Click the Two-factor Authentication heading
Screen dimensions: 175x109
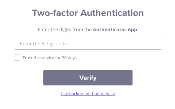88,13
